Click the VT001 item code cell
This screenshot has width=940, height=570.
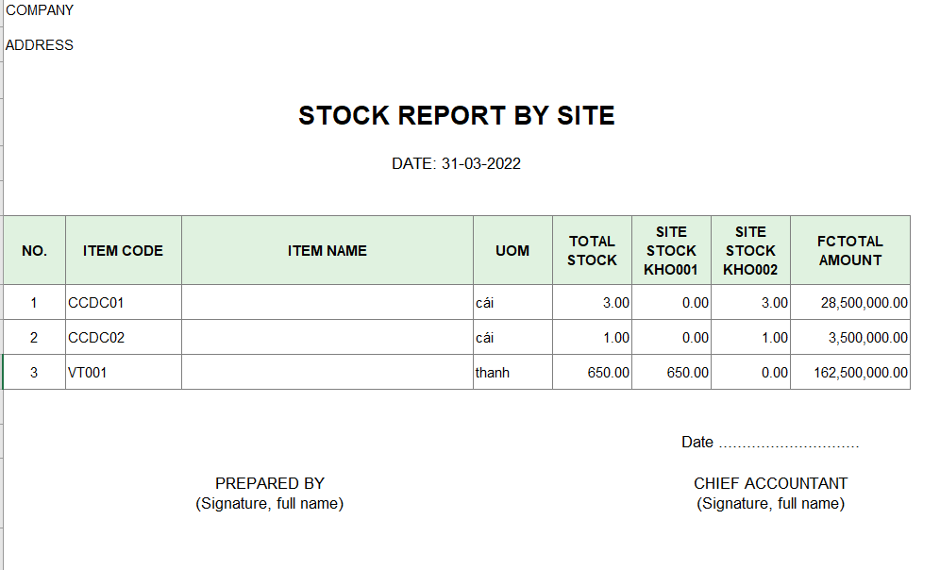123,372
